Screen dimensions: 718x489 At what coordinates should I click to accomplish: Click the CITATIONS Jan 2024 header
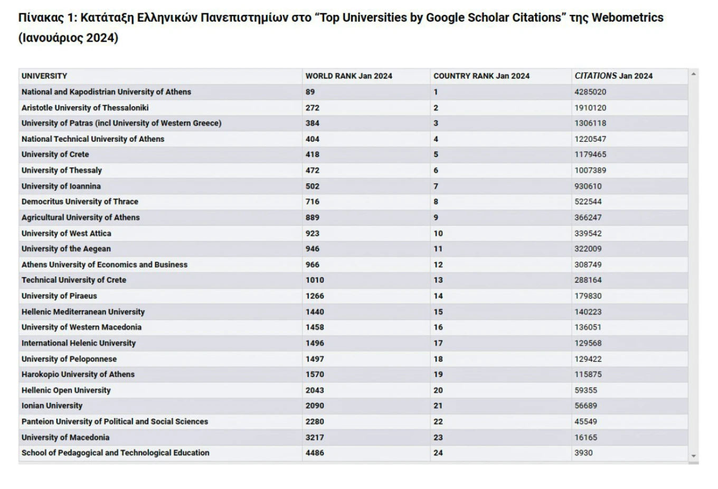pyautogui.click(x=613, y=76)
